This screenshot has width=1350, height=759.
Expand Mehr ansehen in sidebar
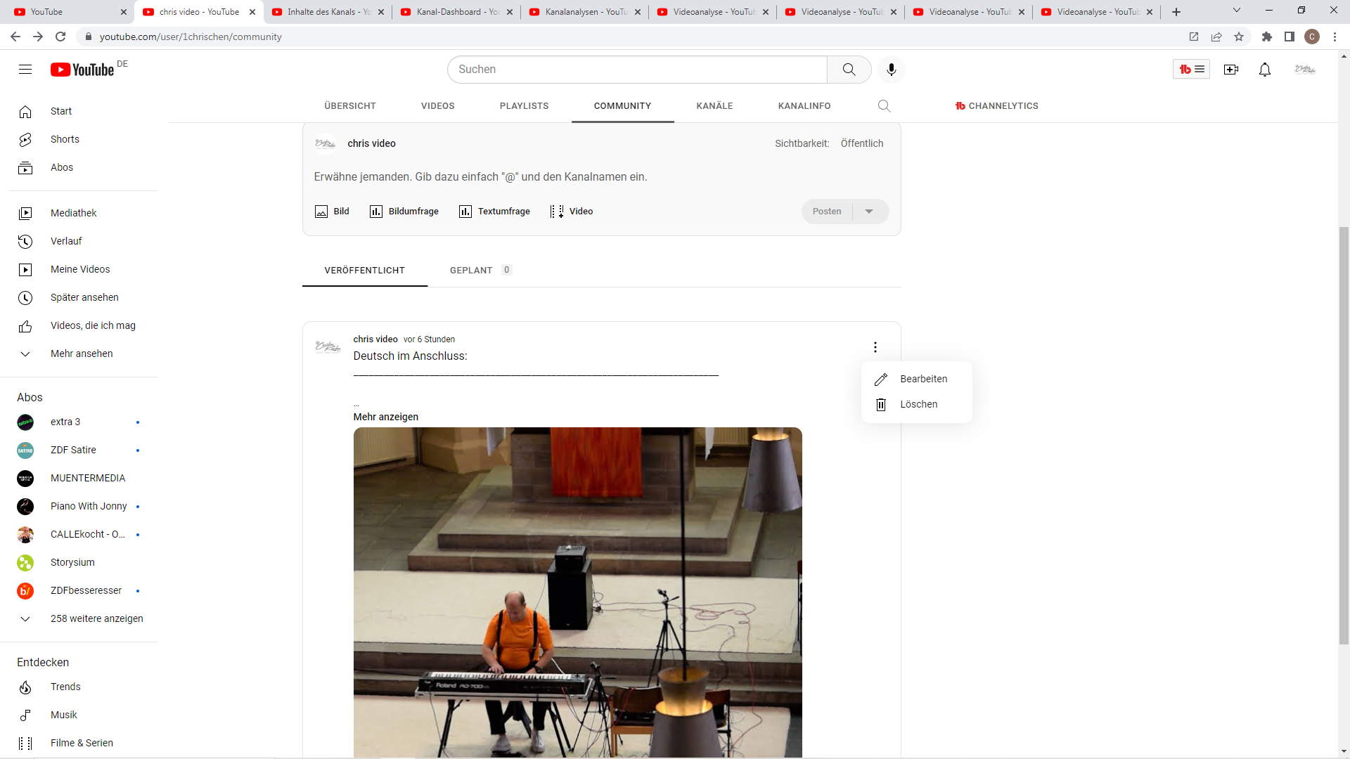[x=81, y=353]
